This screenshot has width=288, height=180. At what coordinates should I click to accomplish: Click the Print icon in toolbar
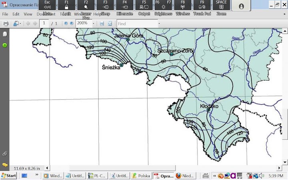(6, 24)
